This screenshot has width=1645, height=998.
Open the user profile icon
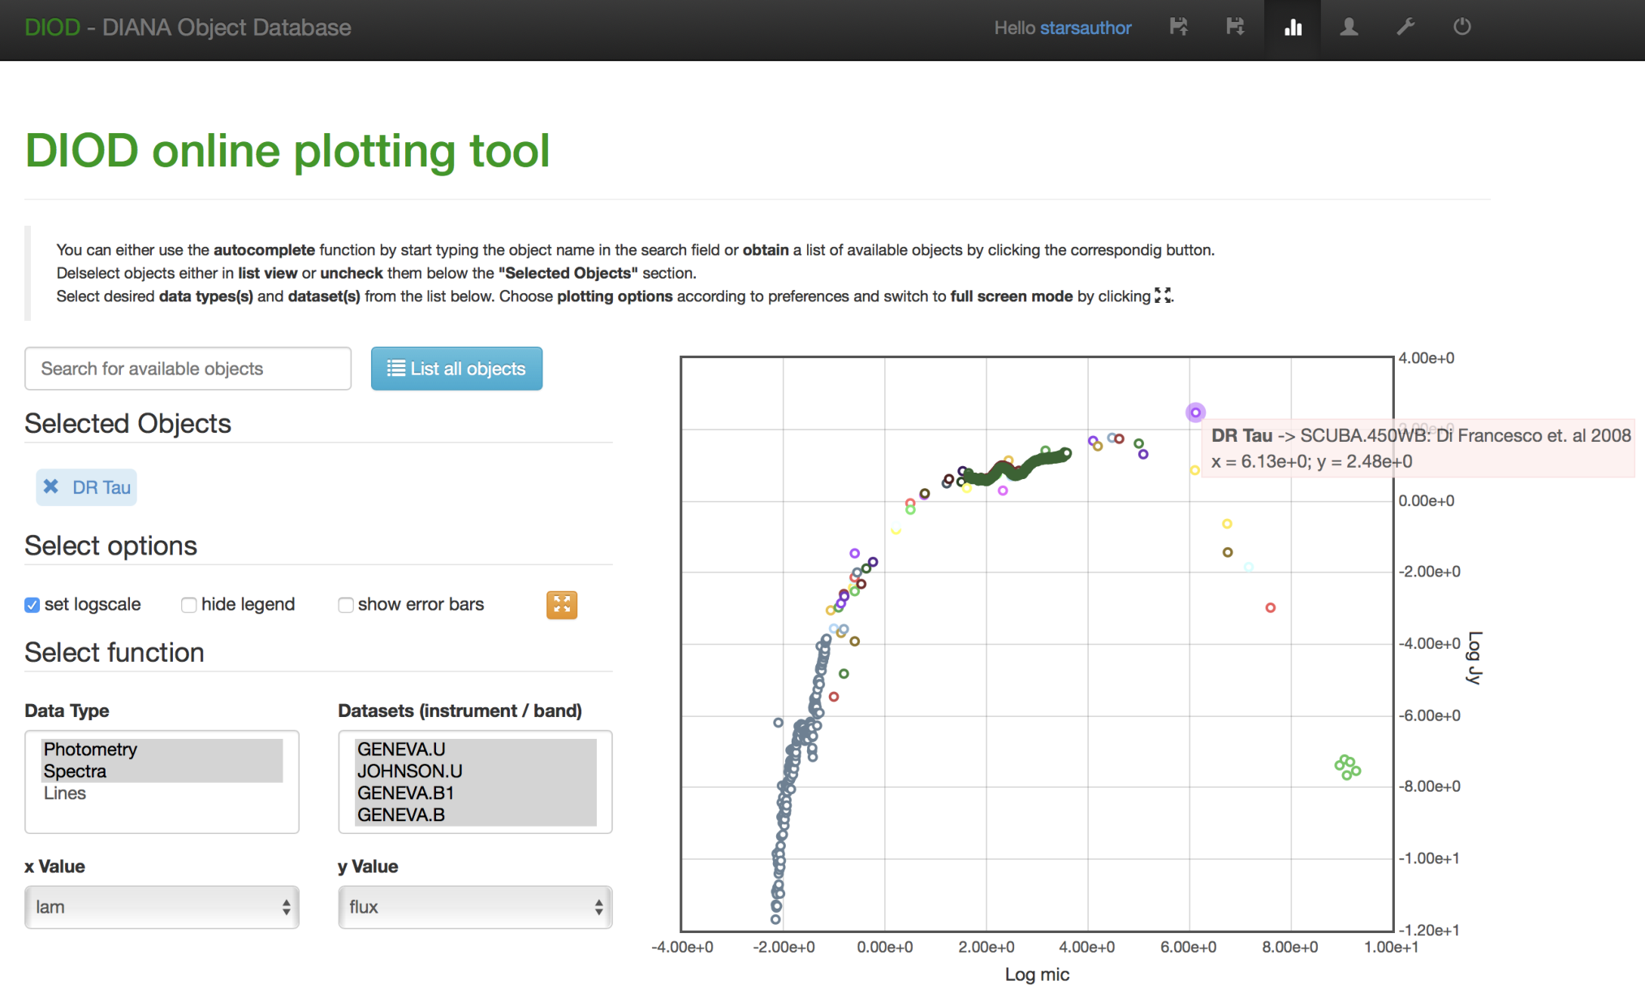(1349, 28)
